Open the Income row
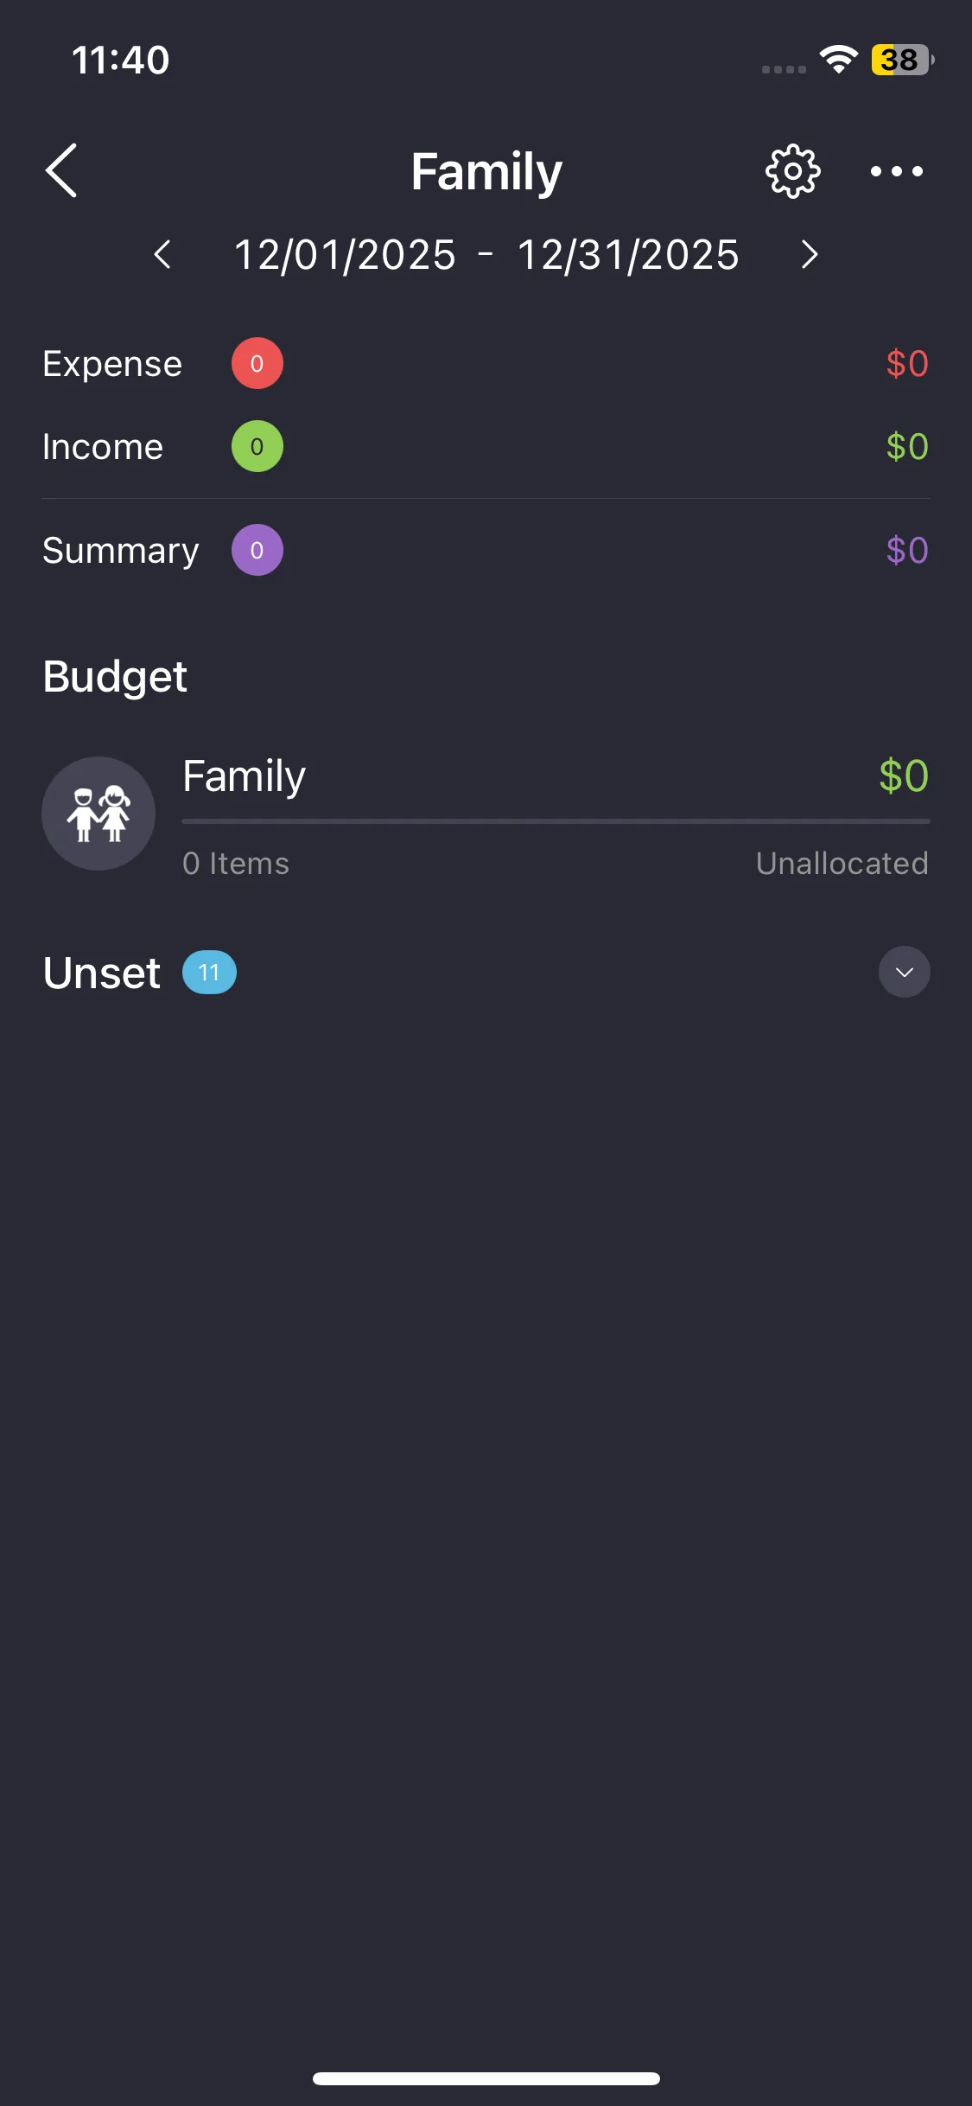 click(103, 447)
